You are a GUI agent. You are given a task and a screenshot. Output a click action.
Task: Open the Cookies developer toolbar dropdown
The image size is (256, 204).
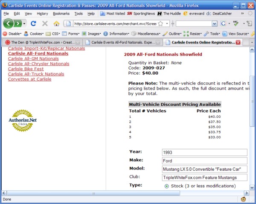pos(34,34)
